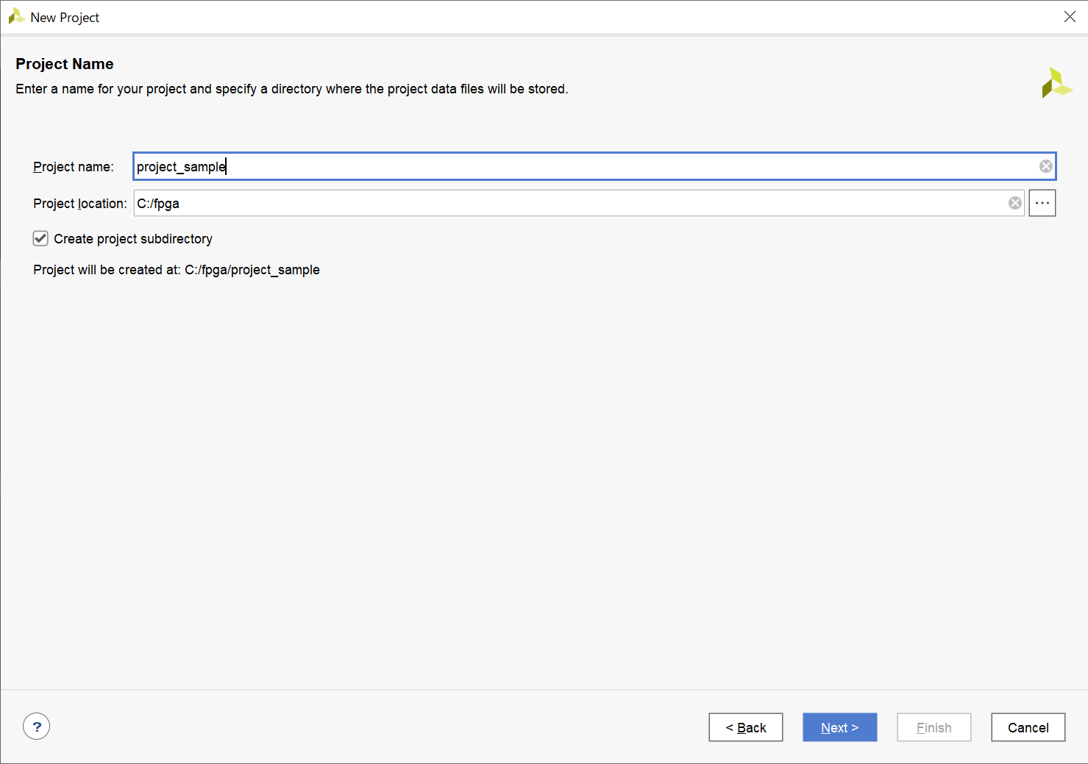
Task: Click the 'Project will be created at' path text
Action: pyautogui.click(x=177, y=270)
